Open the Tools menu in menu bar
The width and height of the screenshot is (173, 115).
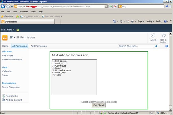(33, 11)
